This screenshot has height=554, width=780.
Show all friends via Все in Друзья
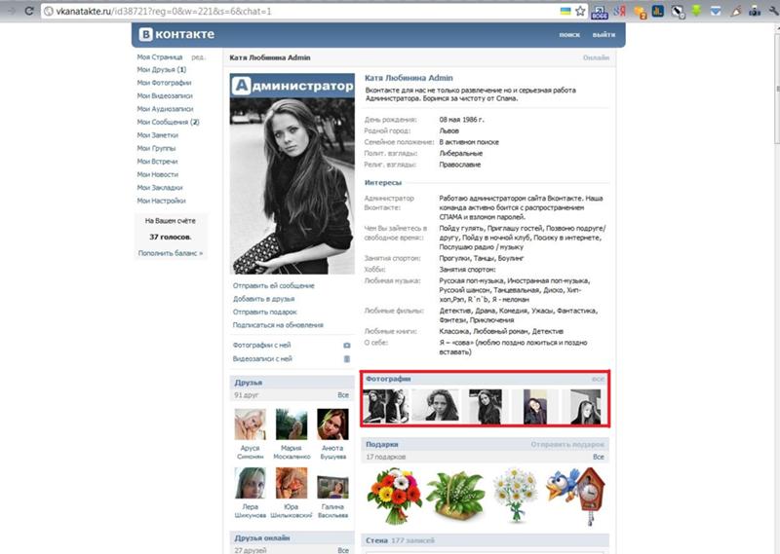(343, 395)
